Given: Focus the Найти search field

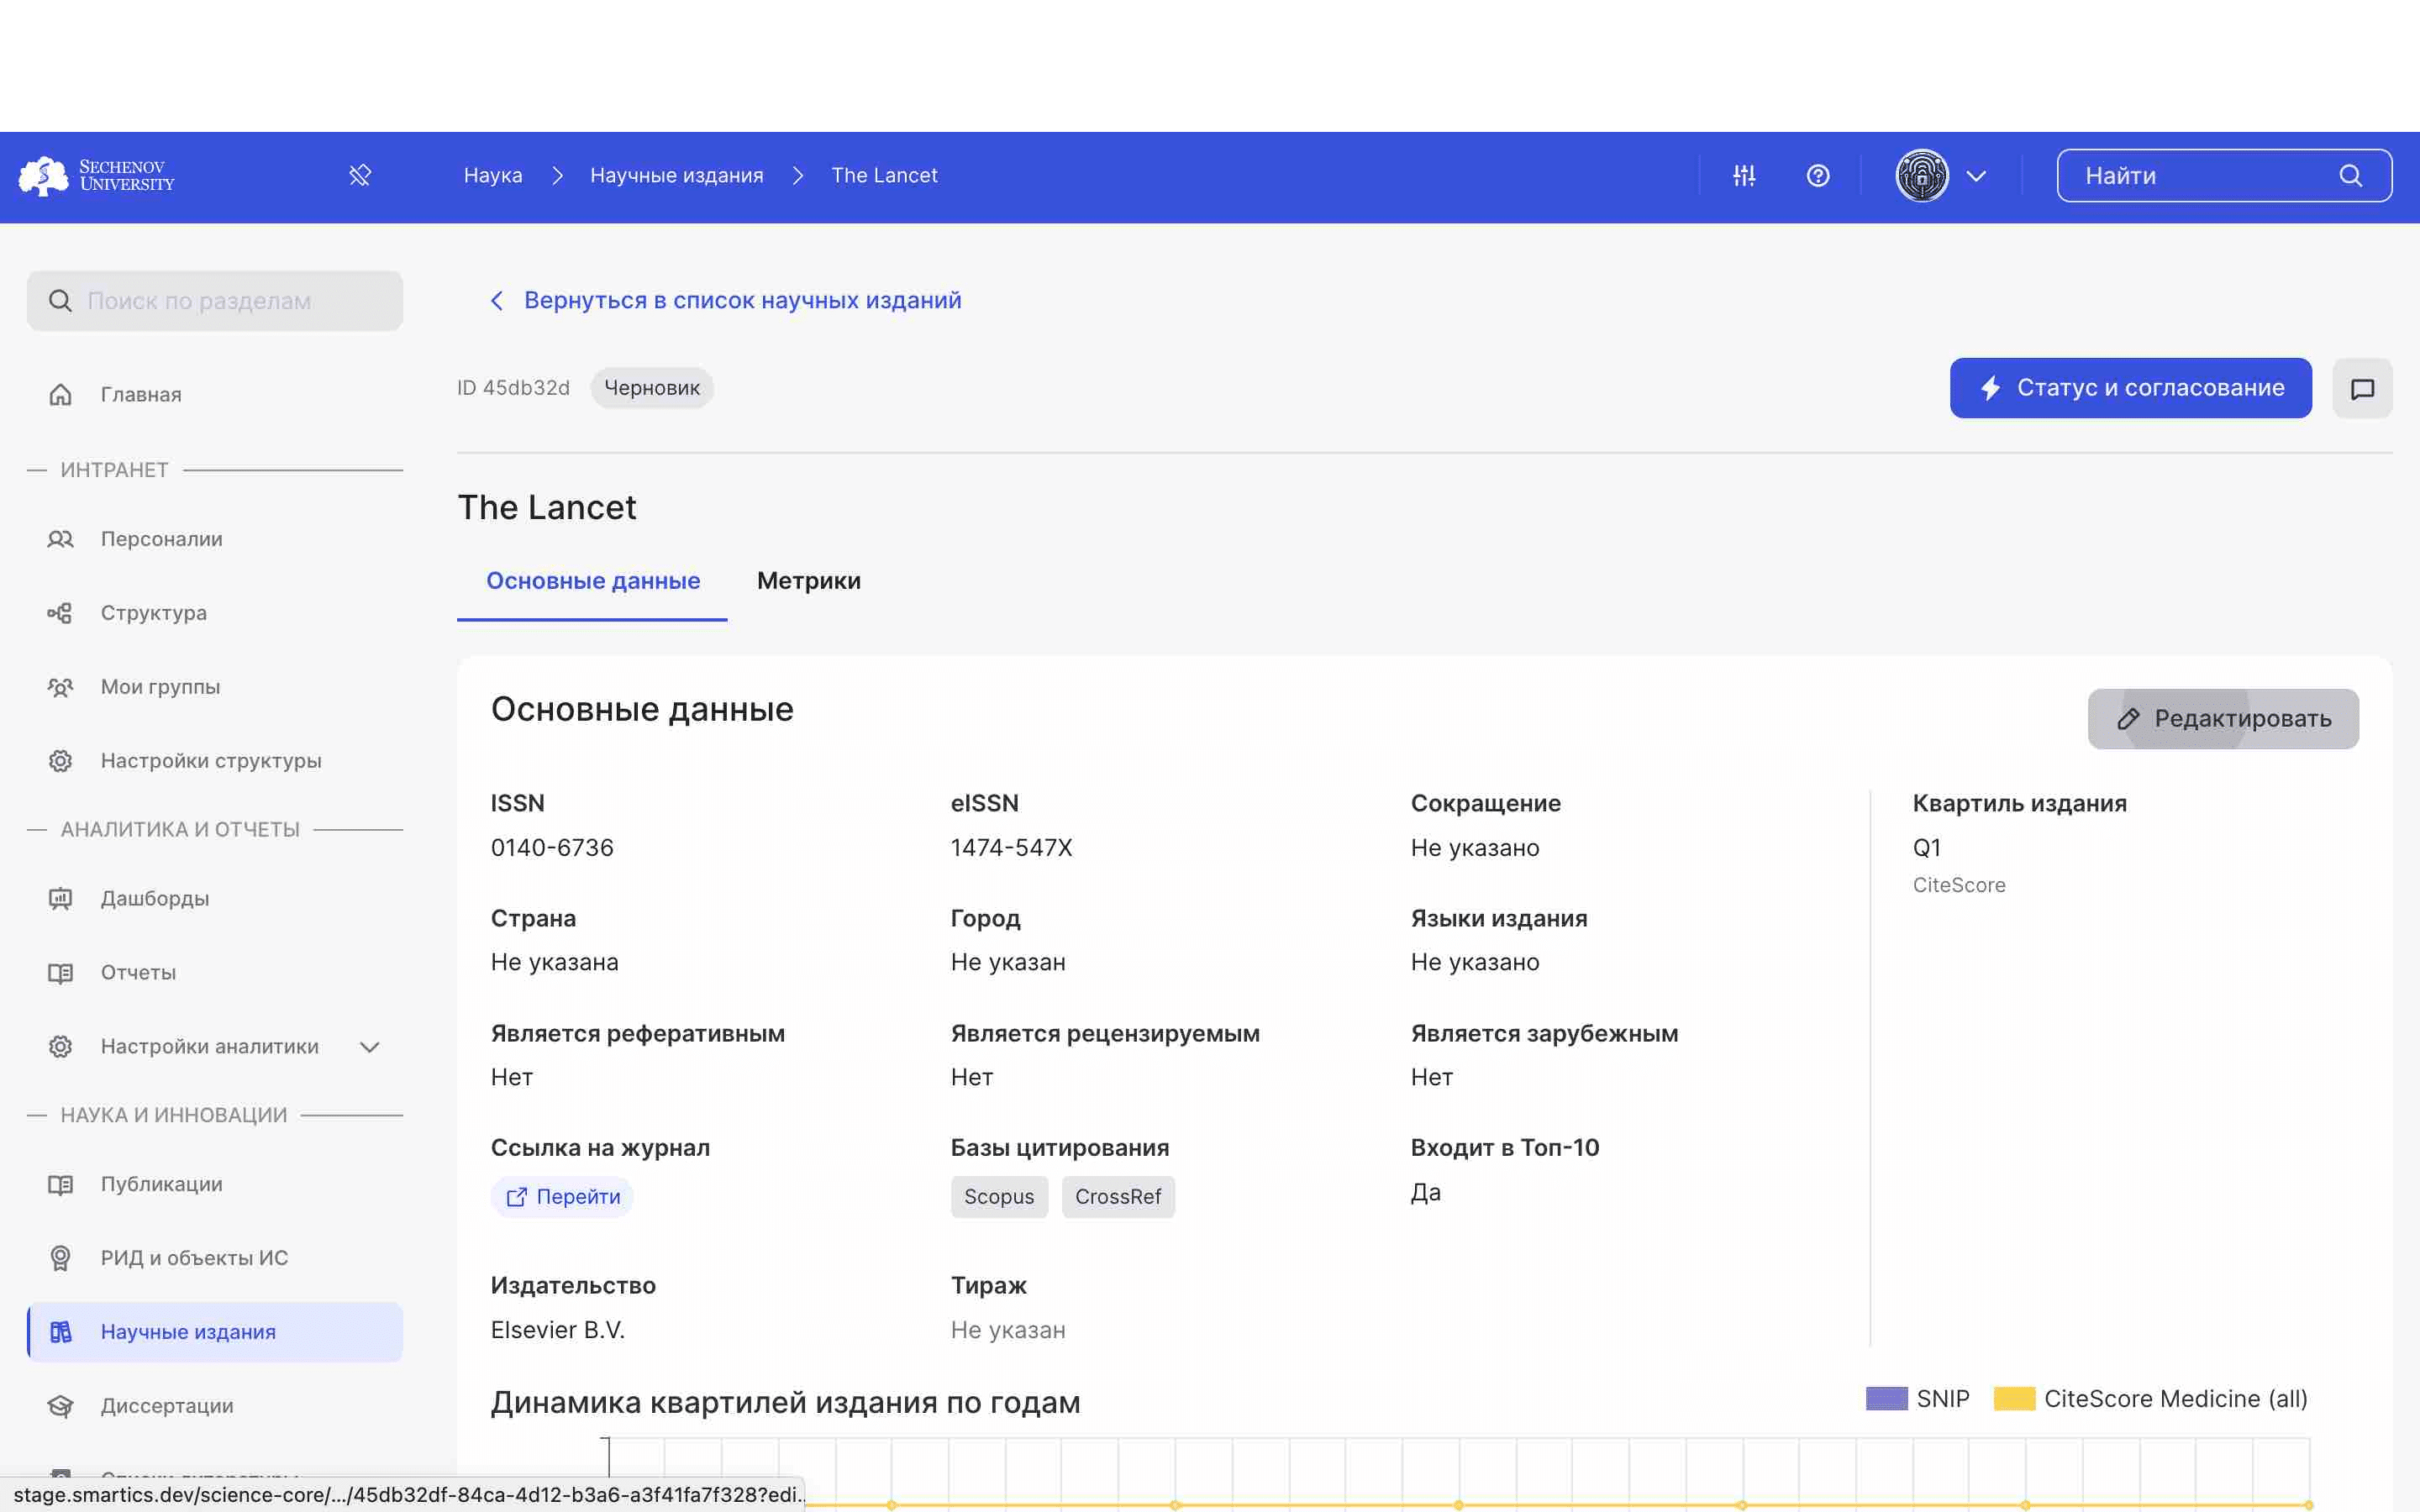Looking at the screenshot, I should point(2224,176).
